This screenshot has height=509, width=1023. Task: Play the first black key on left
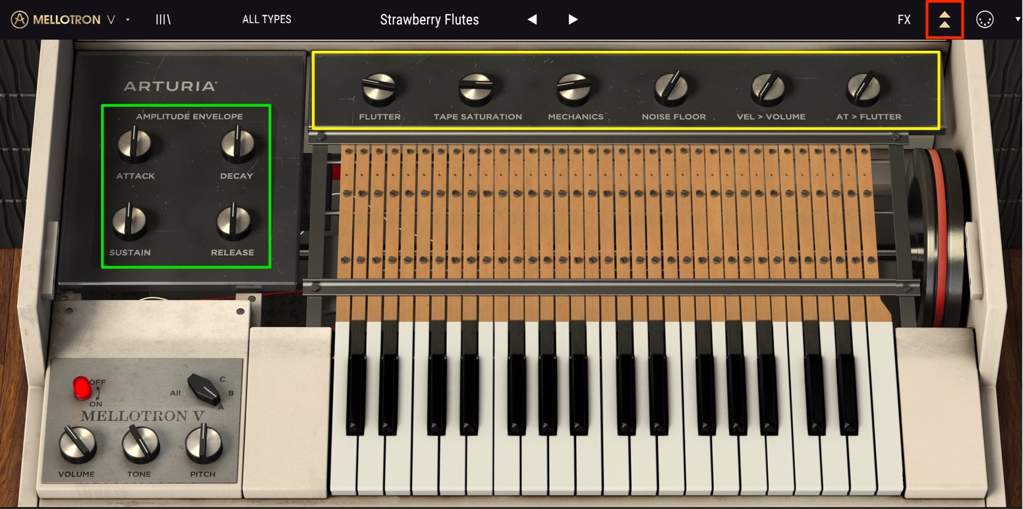coord(356,378)
